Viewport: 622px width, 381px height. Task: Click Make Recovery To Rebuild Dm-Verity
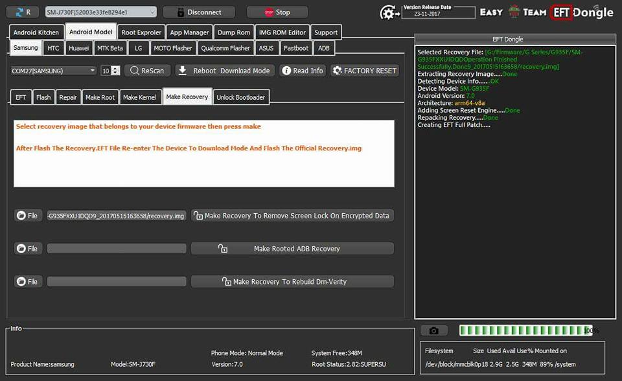click(x=292, y=281)
